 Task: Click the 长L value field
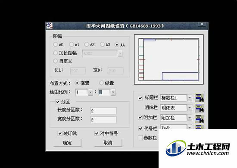click(78, 71)
